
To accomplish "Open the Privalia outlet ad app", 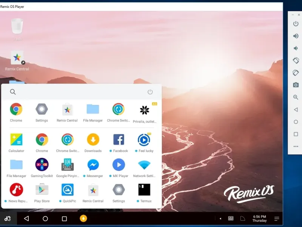I will (145, 110).
